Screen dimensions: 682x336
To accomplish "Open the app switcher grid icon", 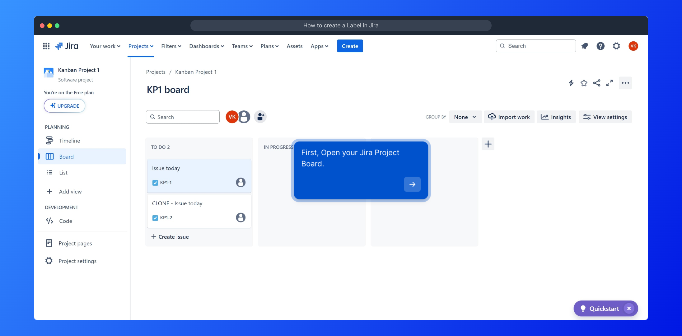I will (46, 46).
